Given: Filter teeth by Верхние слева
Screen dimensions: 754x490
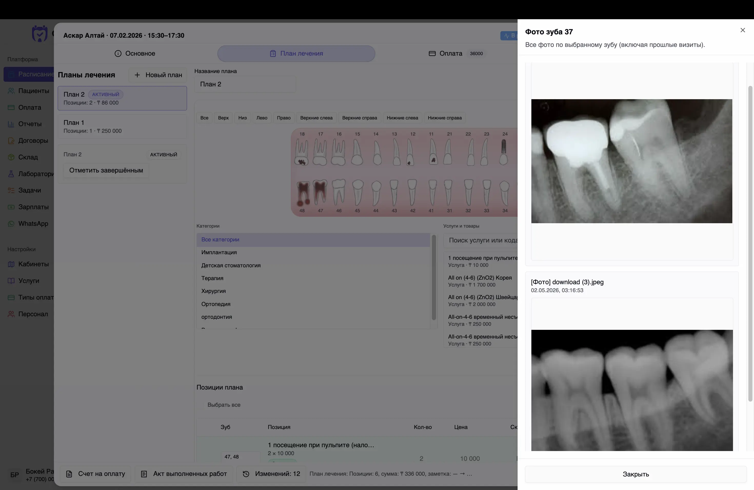Looking at the screenshot, I should (x=316, y=118).
